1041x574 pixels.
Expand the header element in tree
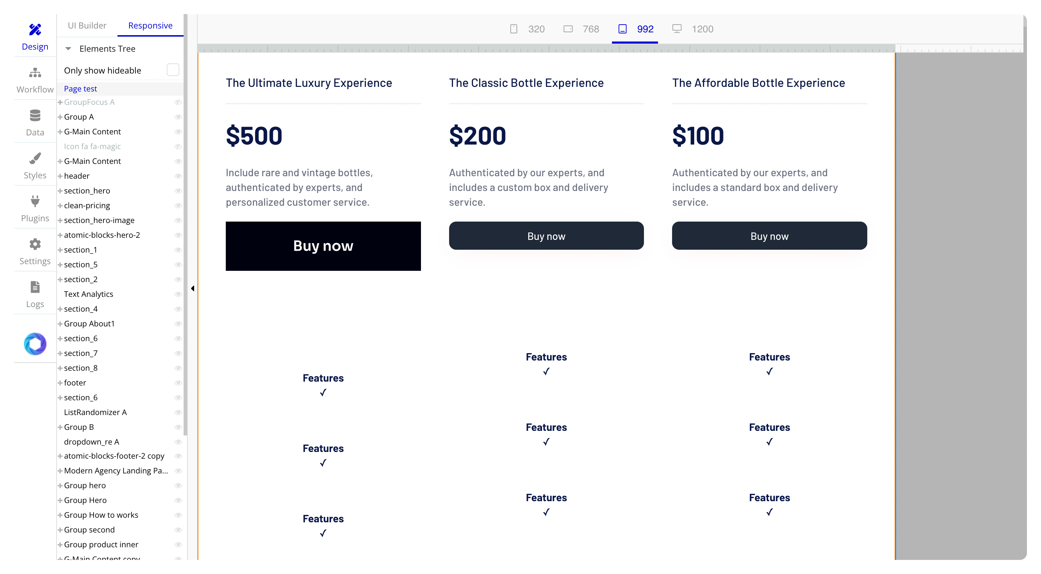[x=60, y=176]
